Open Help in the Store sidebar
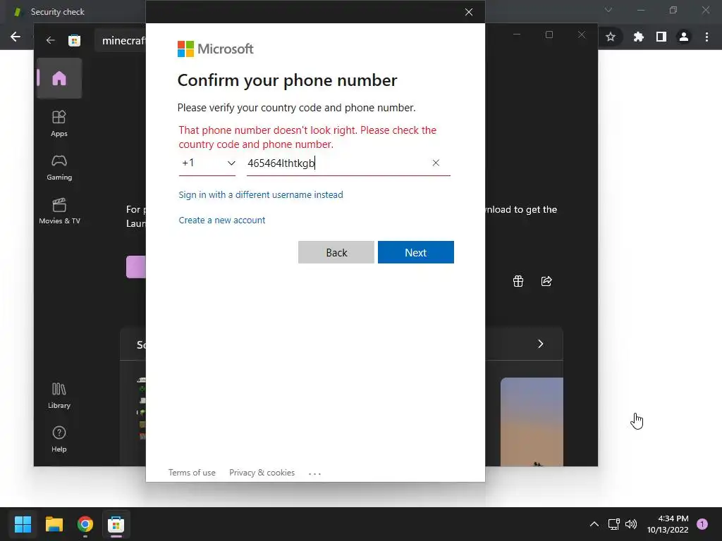The width and height of the screenshot is (722, 541). pos(59,439)
